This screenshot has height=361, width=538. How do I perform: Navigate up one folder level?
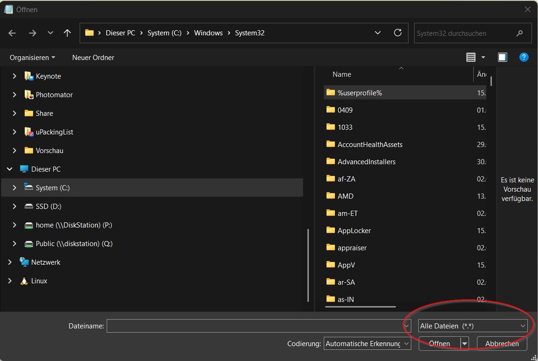[67, 33]
